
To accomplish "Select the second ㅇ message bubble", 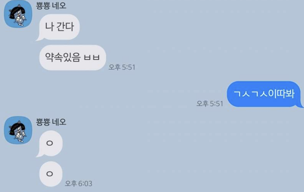I will coord(51,174).
